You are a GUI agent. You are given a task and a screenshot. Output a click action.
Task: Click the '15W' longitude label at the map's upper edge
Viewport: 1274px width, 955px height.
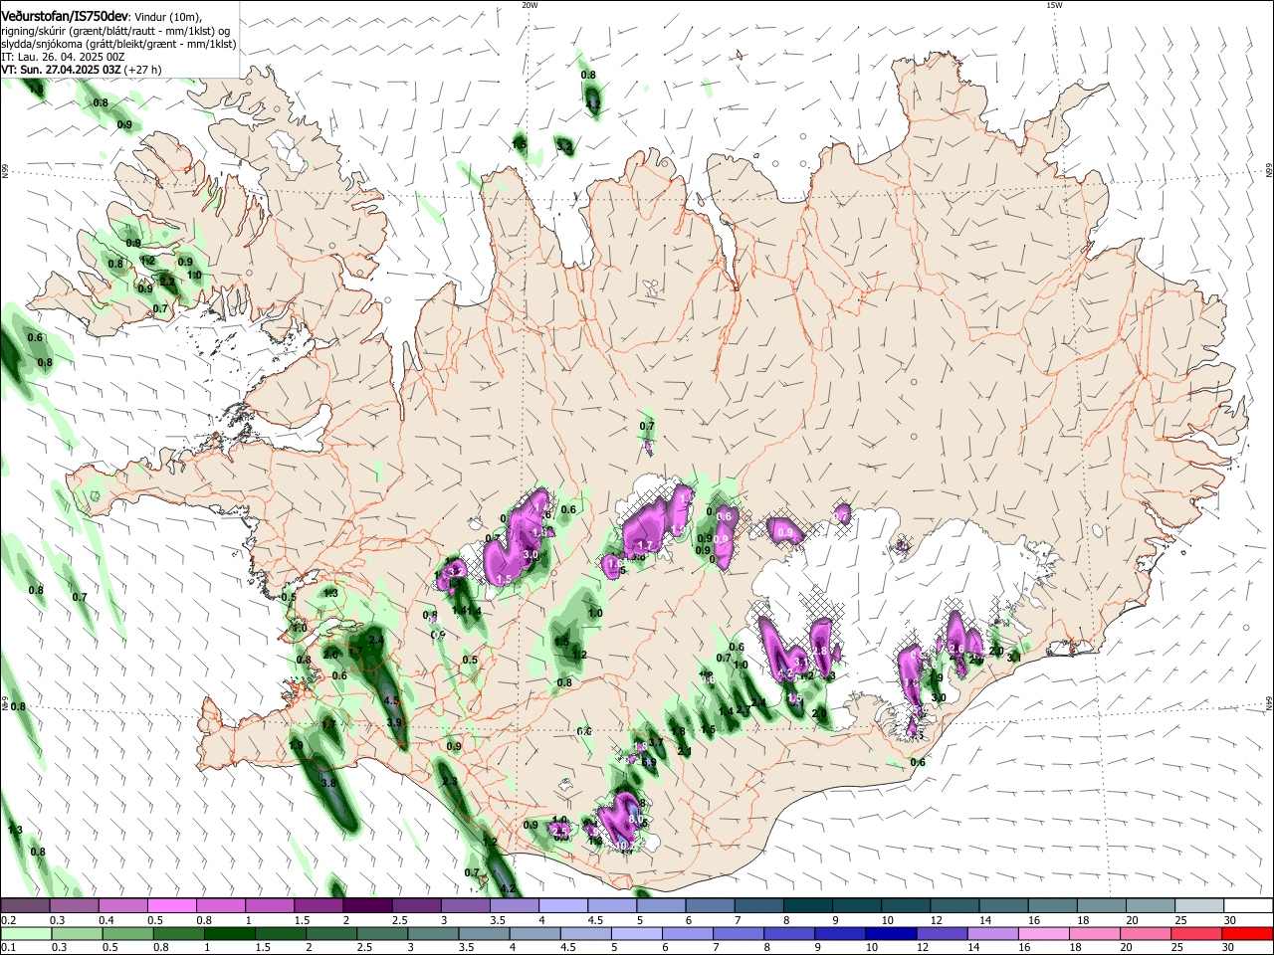(1054, 5)
